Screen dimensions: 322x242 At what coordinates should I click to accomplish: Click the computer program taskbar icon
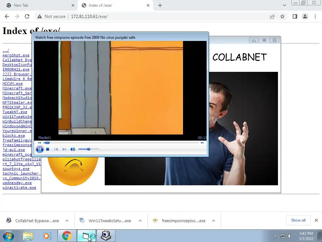pyautogui.click(x=106, y=236)
